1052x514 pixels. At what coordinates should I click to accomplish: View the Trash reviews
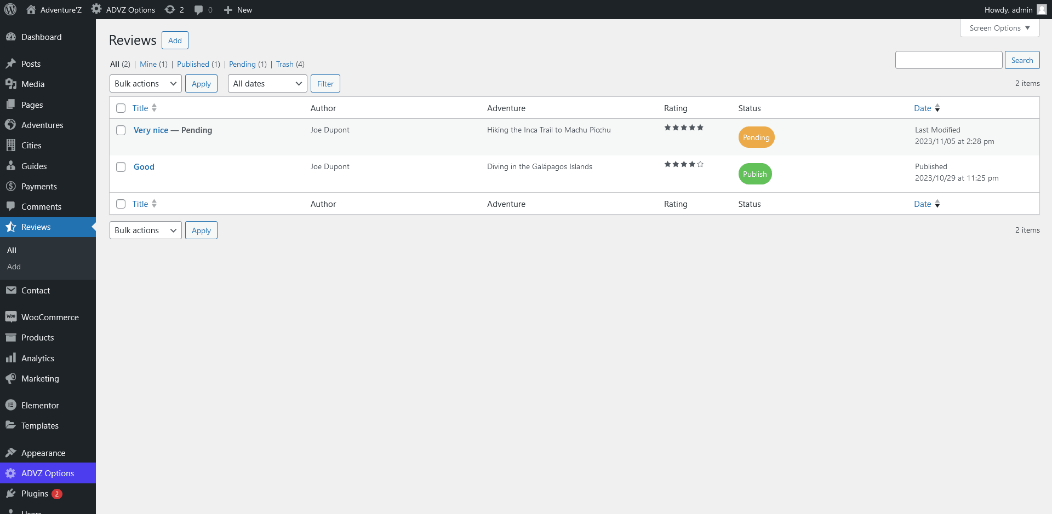[284, 64]
